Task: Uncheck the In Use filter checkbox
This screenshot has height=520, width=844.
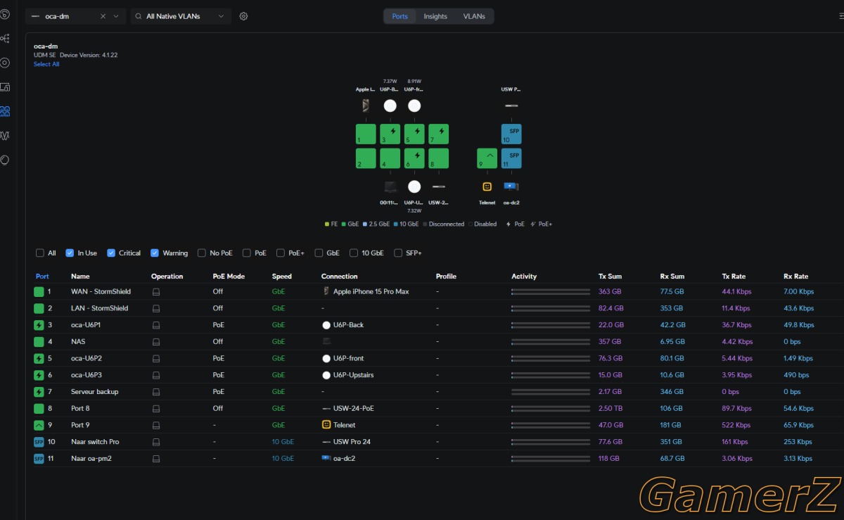Action: point(70,253)
